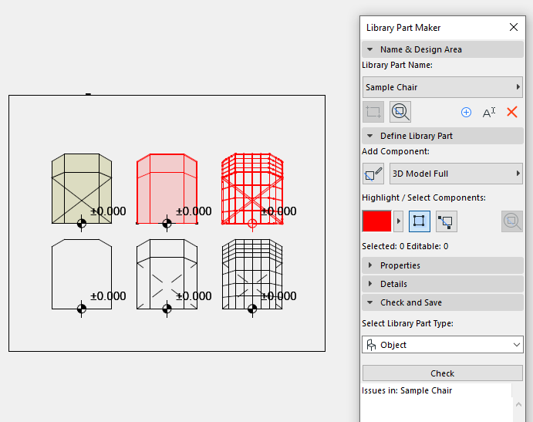Open the Select Library Part Type dropdown
Image resolution: width=533 pixels, height=422 pixels.
click(x=443, y=345)
